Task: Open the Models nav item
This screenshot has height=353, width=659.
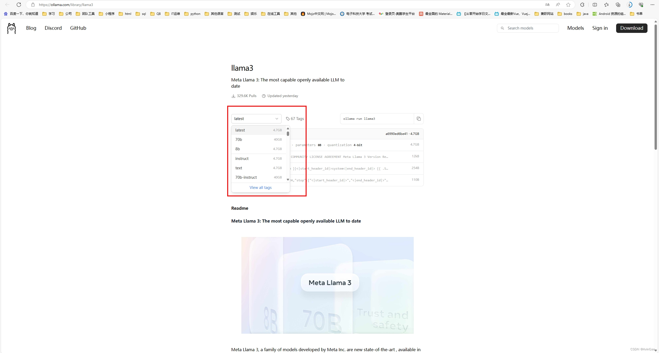Action: tap(575, 28)
